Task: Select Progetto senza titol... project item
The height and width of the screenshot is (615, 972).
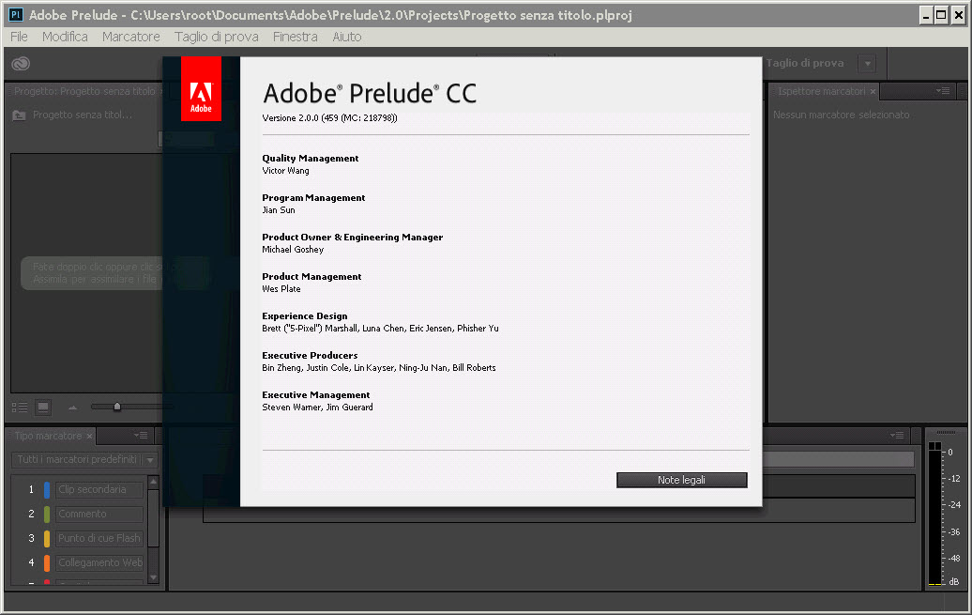Action: click(x=83, y=115)
